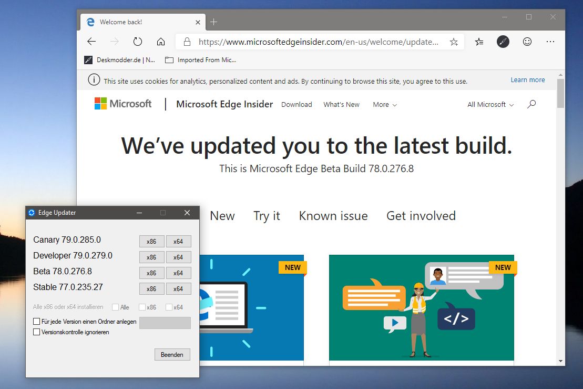
Task: Download Beta x86 build
Action: point(151,273)
